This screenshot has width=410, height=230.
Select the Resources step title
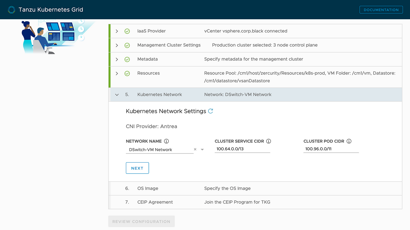pos(148,73)
